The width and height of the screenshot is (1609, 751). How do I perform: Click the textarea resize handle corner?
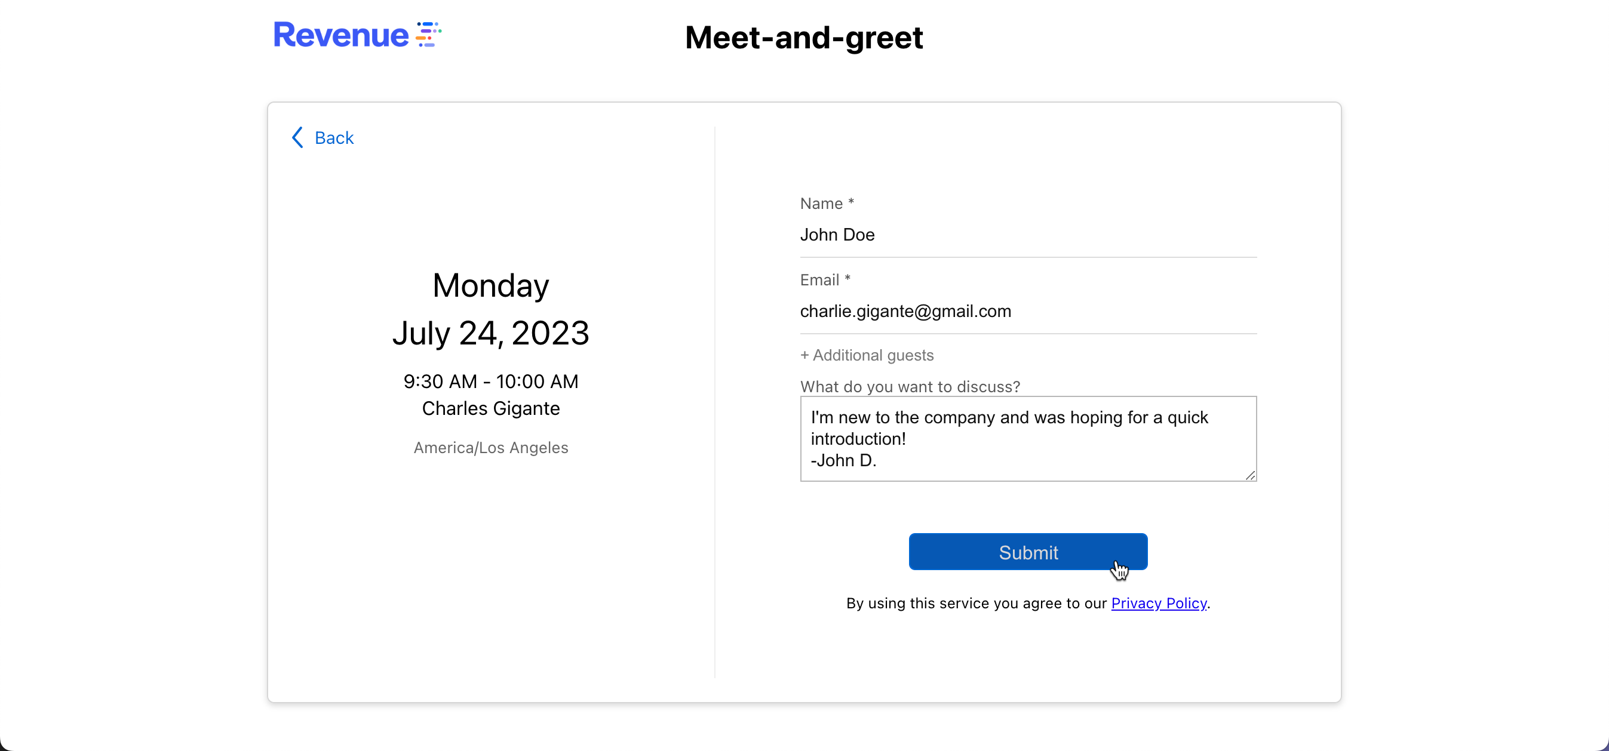[x=1250, y=475]
